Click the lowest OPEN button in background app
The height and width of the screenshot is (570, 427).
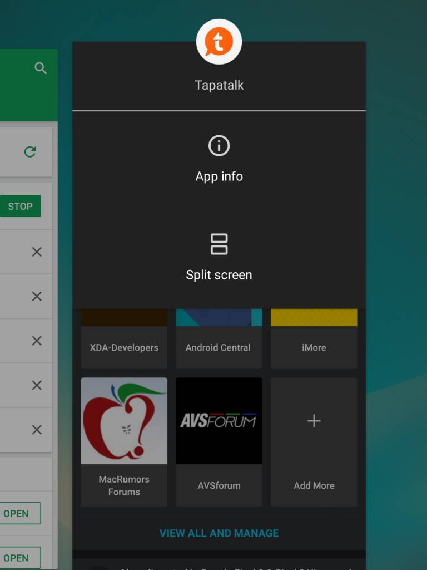point(19,557)
